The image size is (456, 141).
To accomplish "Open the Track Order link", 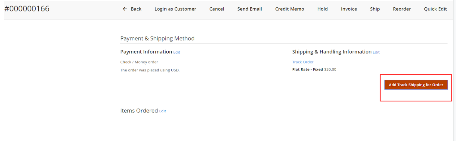I will [x=303, y=62].
